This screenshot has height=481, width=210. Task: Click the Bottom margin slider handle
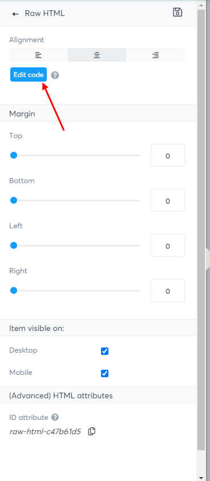(14, 200)
